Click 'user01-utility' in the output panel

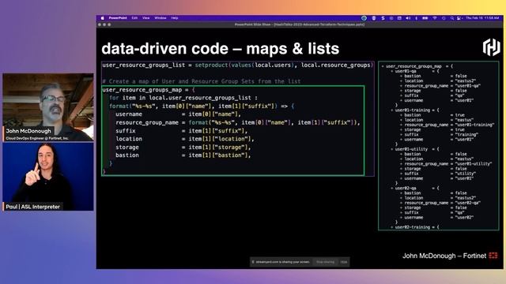(x=411, y=149)
